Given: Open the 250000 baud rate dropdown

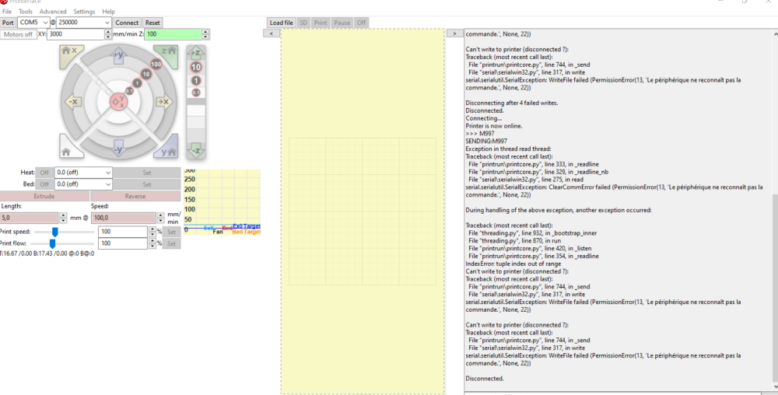Looking at the screenshot, I should click(x=84, y=23).
